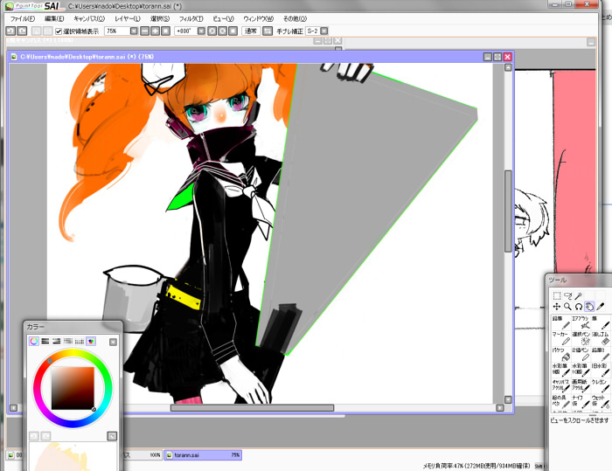Select the magic wand tool
Viewport: 612px width, 471px height.
pyautogui.click(x=579, y=295)
